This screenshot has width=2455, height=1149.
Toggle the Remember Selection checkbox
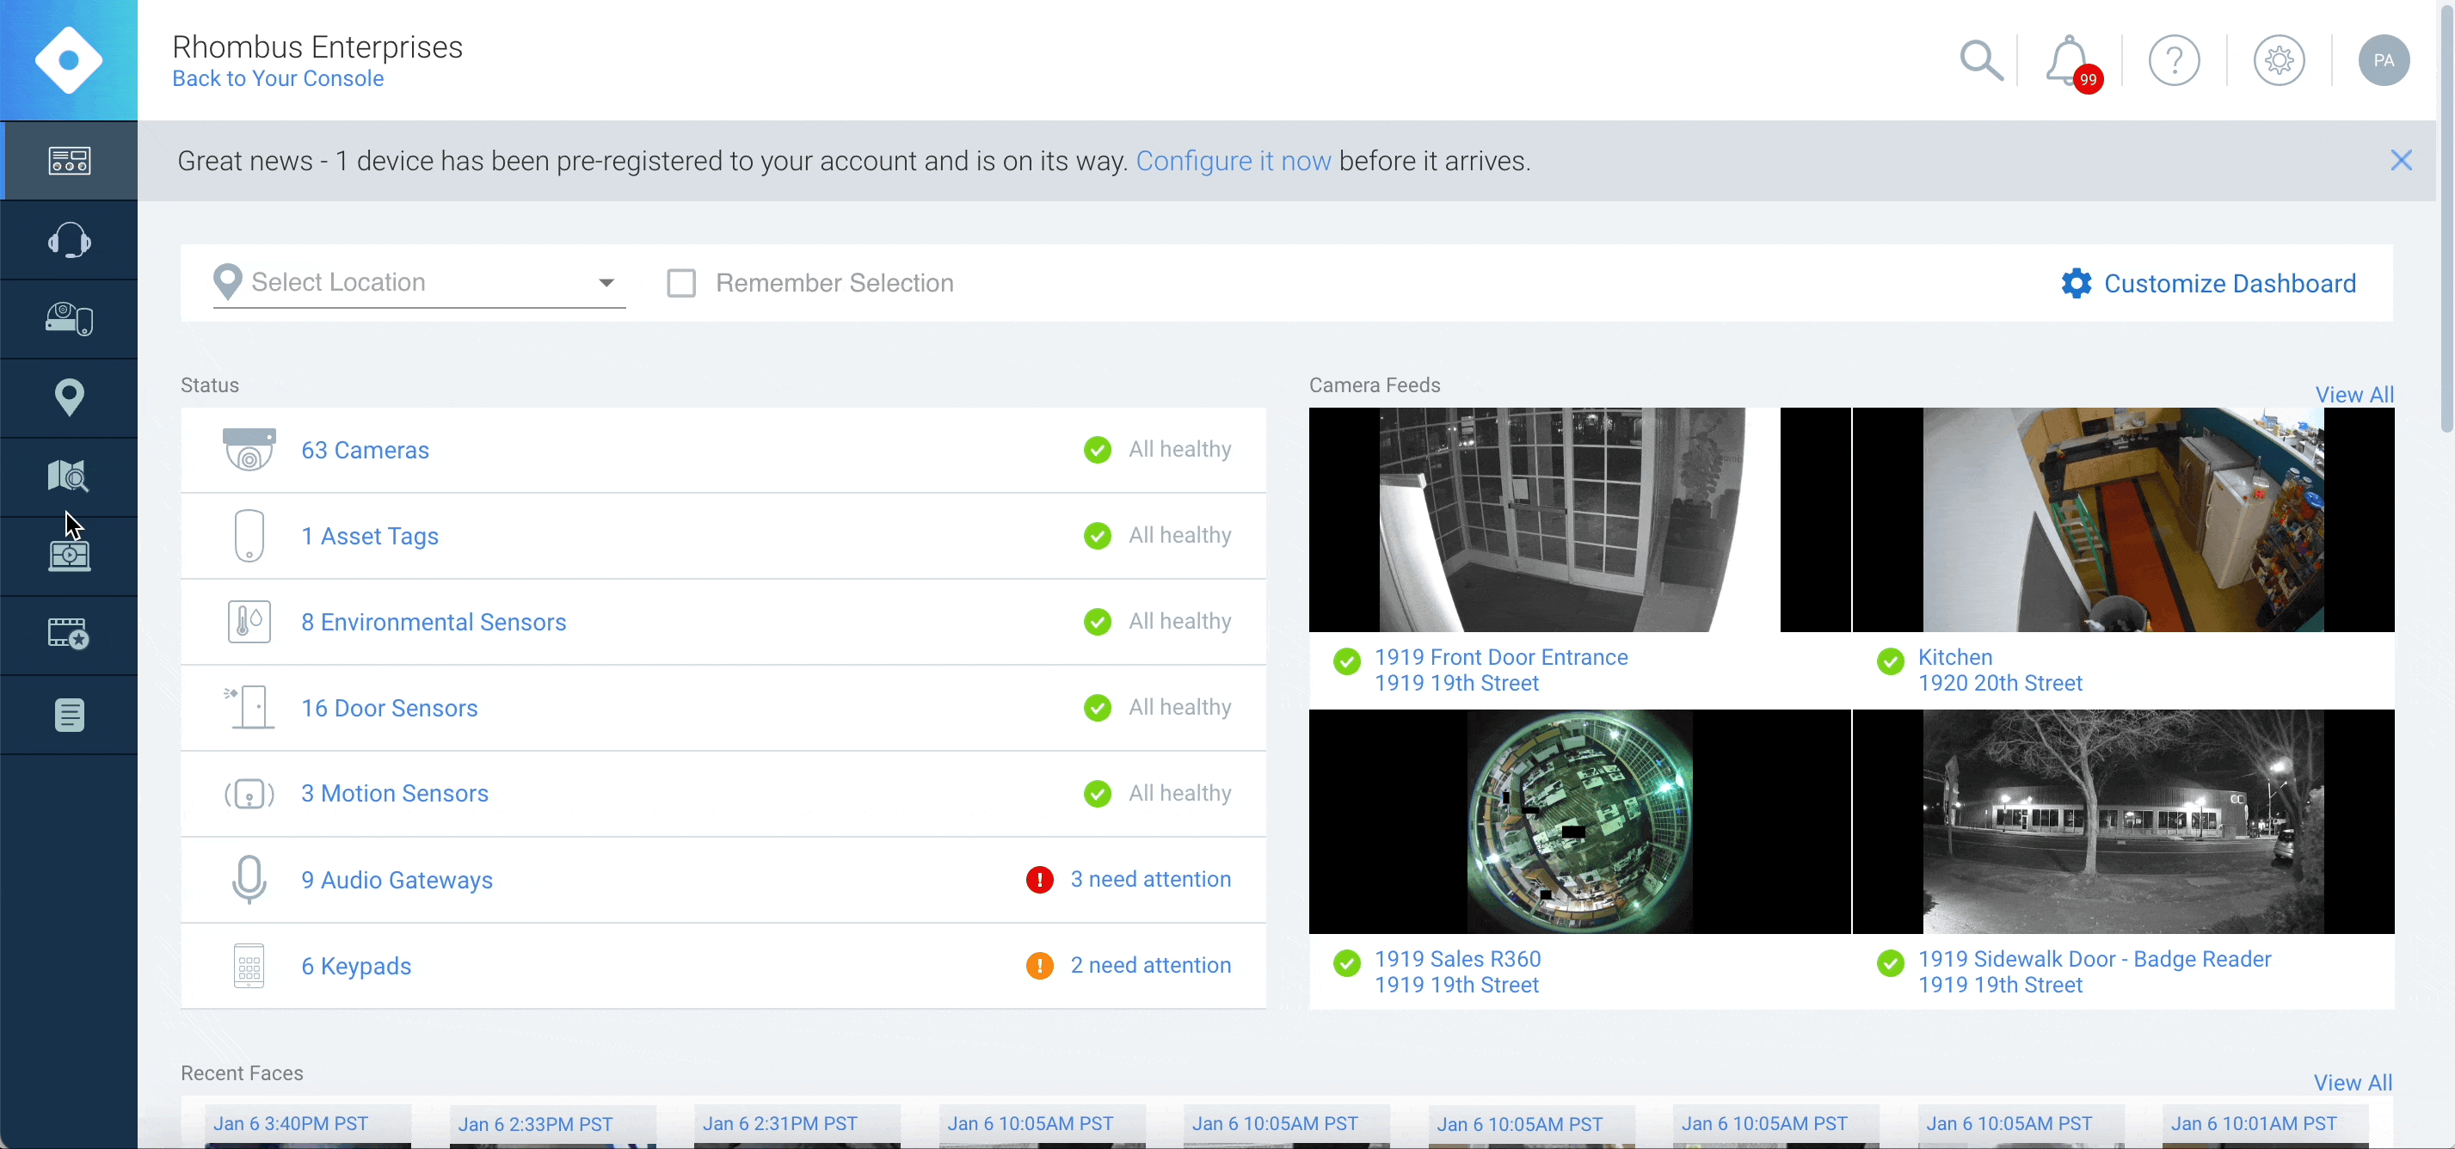680,283
